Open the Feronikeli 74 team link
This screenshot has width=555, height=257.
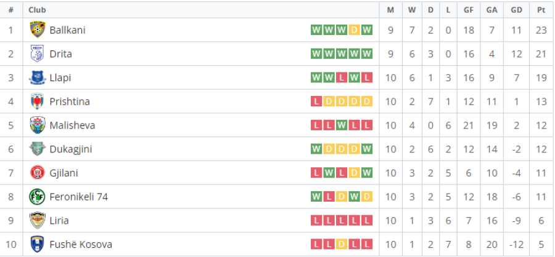pos(78,197)
